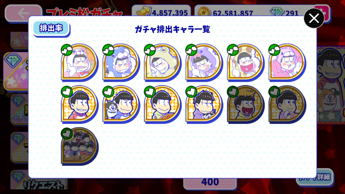
Task: Choose the character with husky dog badge
Action: pyautogui.click(x=121, y=104)
